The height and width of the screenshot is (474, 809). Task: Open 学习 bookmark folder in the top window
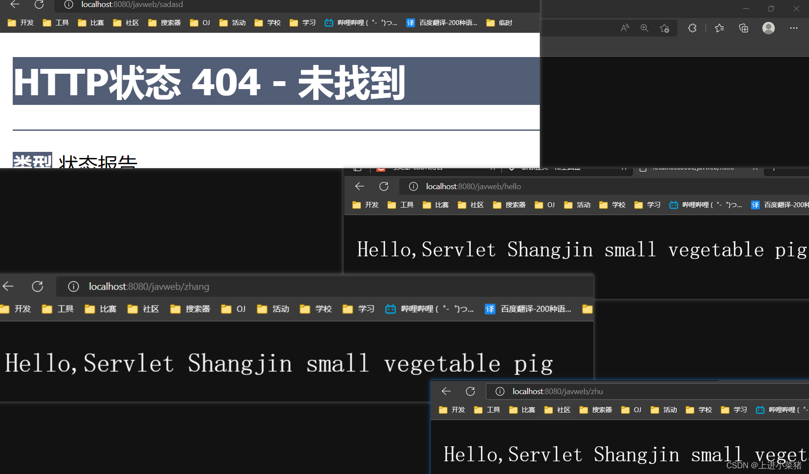[303, 23]
